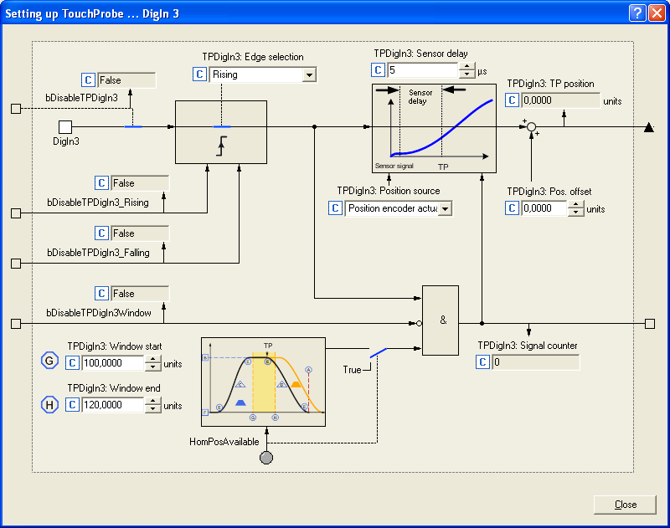Click the C icon next to Signal counter
Image resolution: width=670 pixels, height=528 pixels.
482,362
